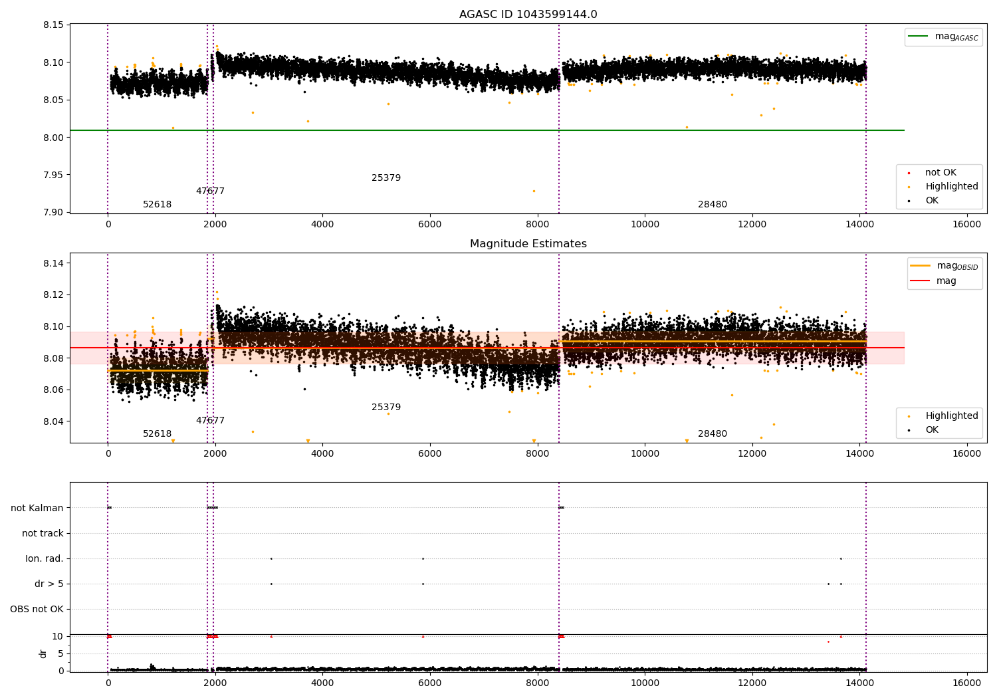Image resolution: width=997 pixels, height=698 pixels.
Task: Click the 8.15 y-axis tick of top panel
Action: [x=53, y=25]
